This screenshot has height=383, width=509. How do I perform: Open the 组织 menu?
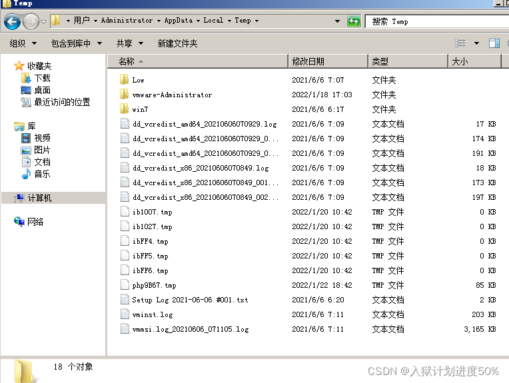click(x=23, y=43)
